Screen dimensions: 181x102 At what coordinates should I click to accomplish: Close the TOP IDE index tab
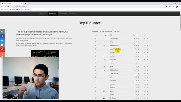click(22, 3)
